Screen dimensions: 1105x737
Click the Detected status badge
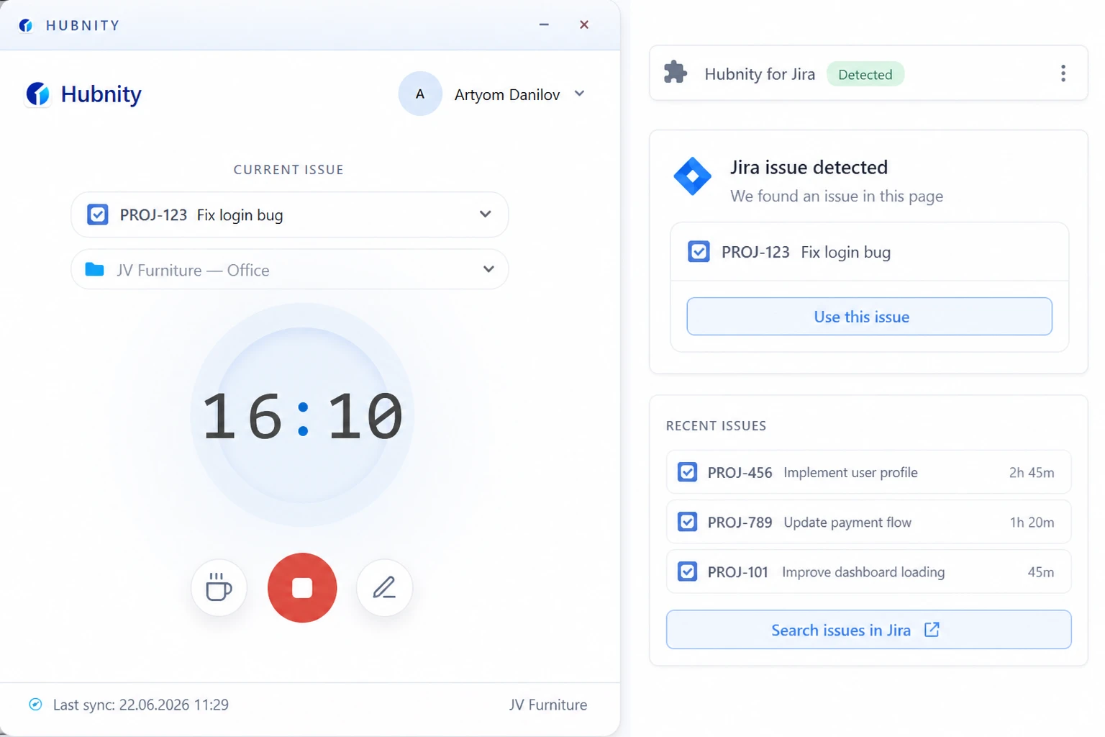click(x=865, y=74)
